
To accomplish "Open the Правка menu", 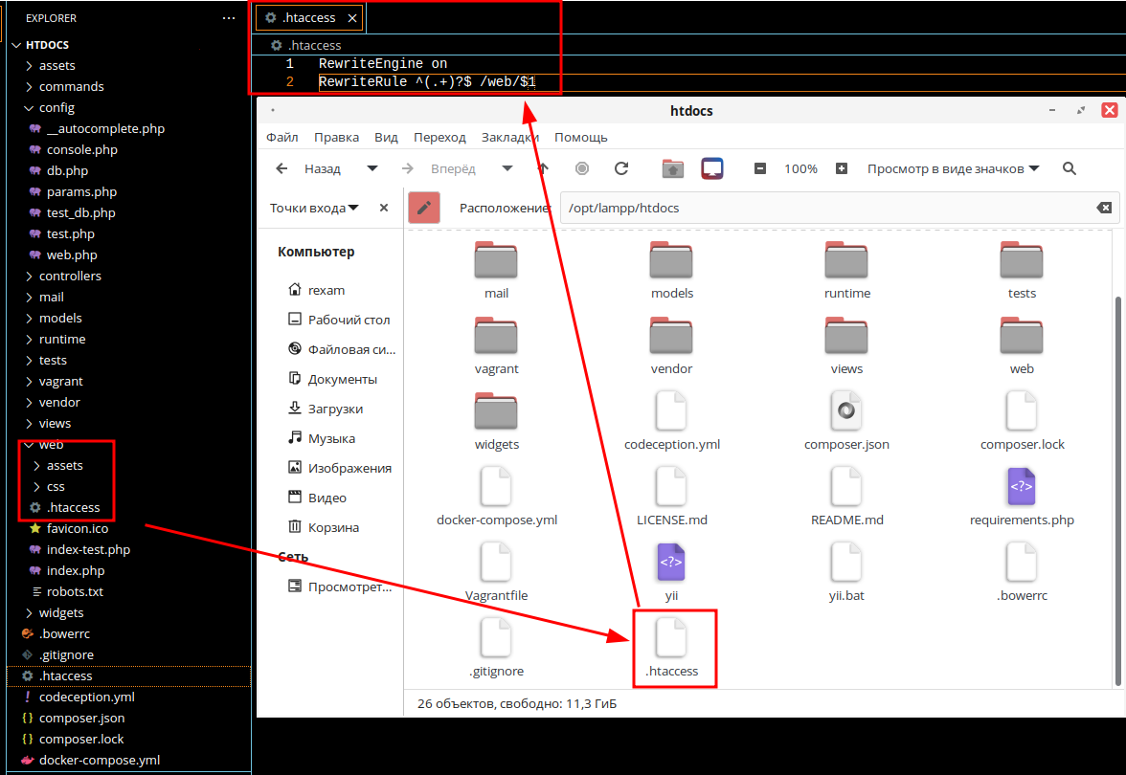I will point(336,137).
